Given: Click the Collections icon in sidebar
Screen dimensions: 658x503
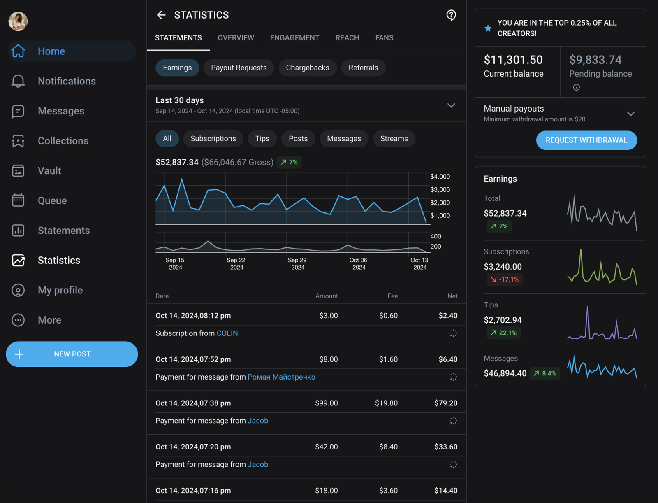Looking at the screenshot, I should click(18, 141).
